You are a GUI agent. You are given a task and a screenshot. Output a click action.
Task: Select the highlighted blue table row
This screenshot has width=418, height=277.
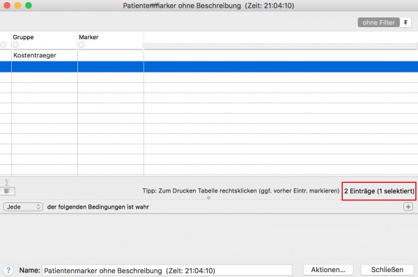[209, 66]
